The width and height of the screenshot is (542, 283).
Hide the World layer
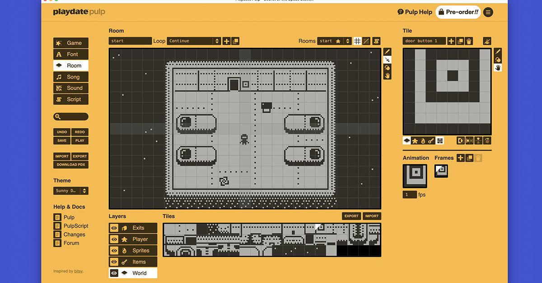(114, 273)
